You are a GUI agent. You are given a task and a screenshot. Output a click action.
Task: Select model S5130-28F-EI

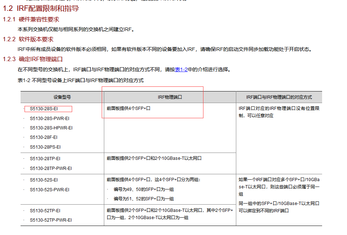[44, 137]
